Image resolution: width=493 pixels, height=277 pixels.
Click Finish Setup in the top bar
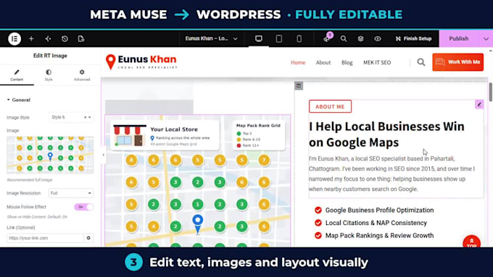pyautogui.click(x=413, y=38)
